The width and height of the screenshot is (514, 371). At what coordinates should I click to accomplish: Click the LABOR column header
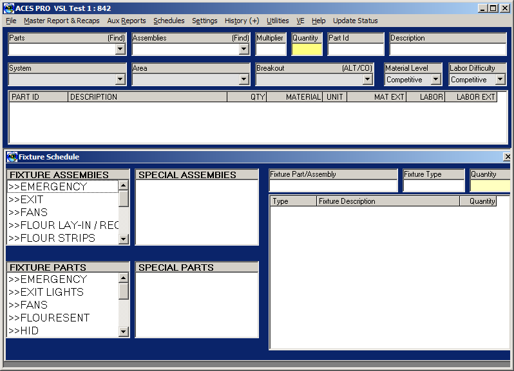(x=426, y=97)
